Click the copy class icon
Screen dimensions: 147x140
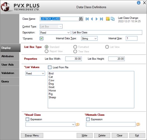[x=113, y=19]
